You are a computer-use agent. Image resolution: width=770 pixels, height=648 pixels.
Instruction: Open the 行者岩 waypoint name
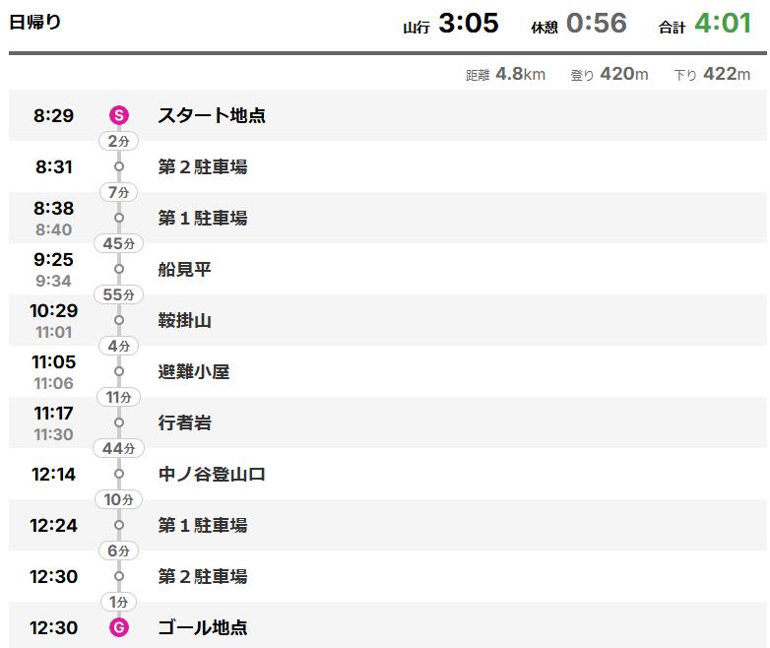coord(185,422)
